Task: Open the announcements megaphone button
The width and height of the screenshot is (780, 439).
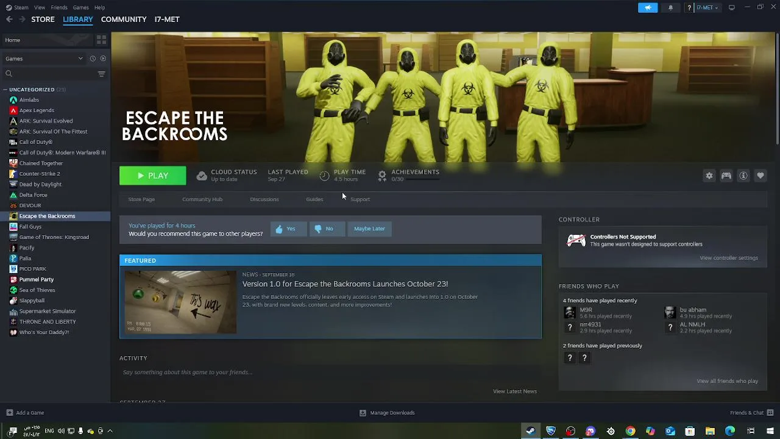Action: pos(648,7)
